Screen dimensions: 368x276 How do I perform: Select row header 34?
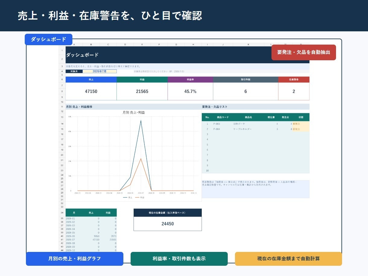pyautogui.click(x=62, y=213)
